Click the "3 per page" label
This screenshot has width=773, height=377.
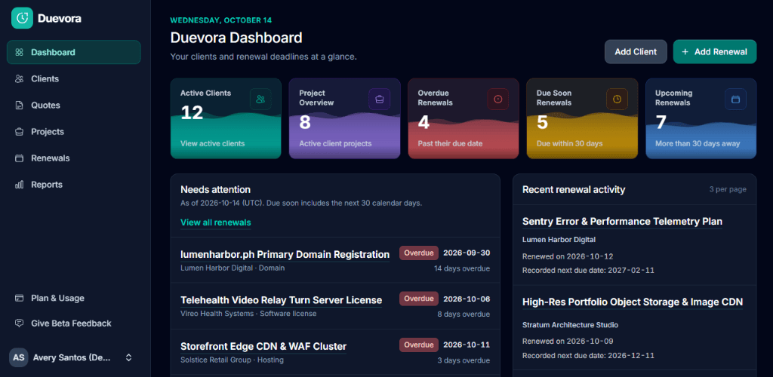coord(728,189)
